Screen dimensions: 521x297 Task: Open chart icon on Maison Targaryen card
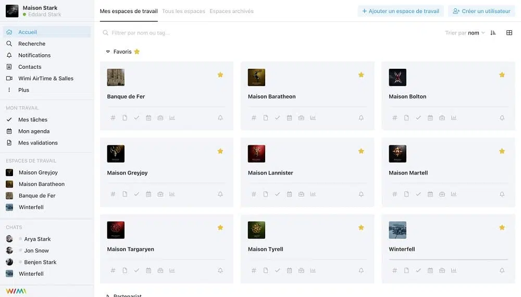point(172,270)
